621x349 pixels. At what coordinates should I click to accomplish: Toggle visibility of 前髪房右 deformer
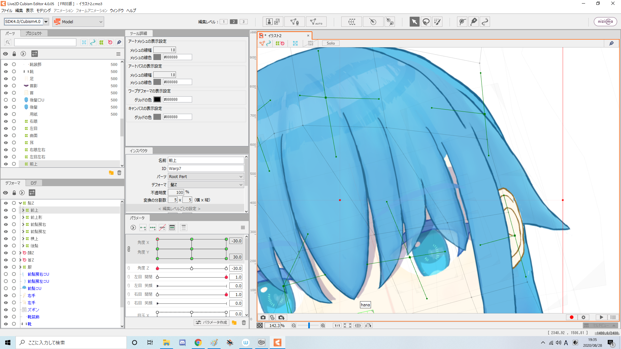pyautogui.click(x=6, y=225)
